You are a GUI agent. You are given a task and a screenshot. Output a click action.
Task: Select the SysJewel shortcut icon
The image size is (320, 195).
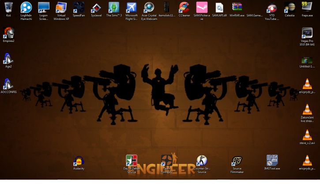96,8
